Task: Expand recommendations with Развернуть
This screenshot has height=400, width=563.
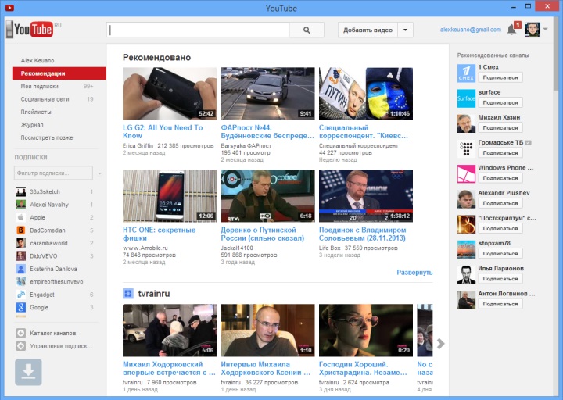Action: click(x=414, y=272)
